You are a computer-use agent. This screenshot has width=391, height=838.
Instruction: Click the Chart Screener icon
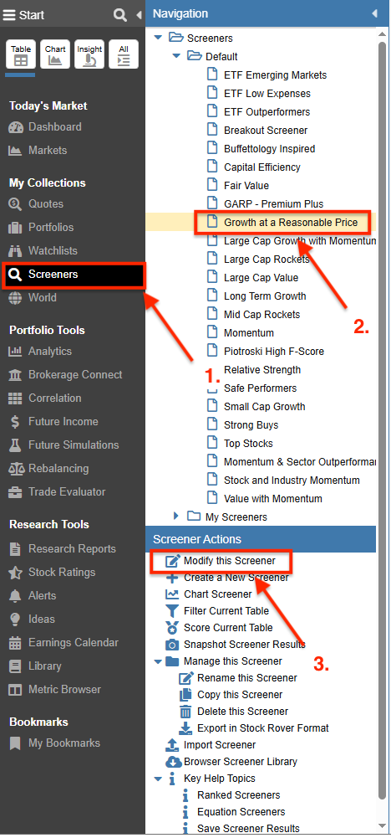pyautogui.click(x=172, y=594)
